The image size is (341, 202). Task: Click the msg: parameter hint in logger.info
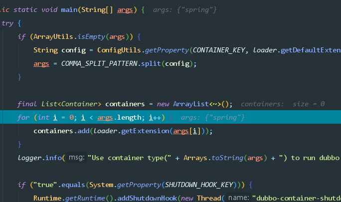click(75, 158)
